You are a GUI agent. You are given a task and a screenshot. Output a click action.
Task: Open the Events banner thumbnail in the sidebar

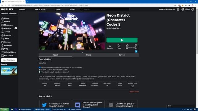coord(9,71)
